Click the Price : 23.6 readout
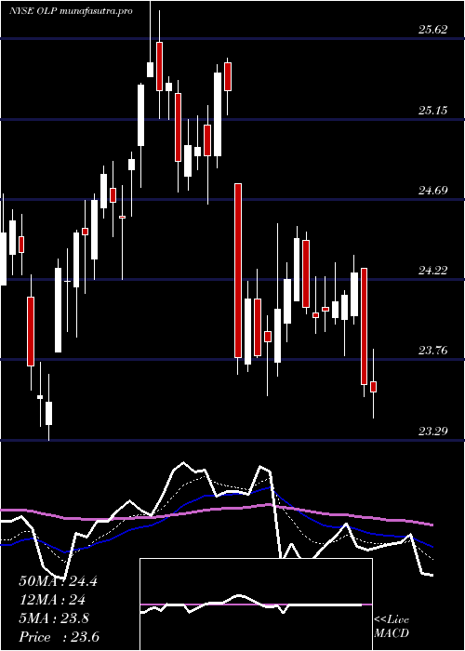 [x=59, y=637]
